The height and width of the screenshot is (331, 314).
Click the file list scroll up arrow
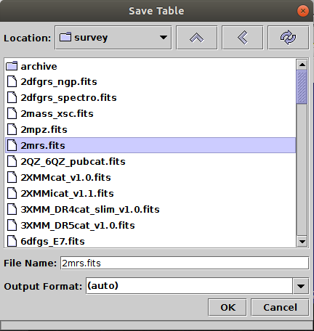302,65
